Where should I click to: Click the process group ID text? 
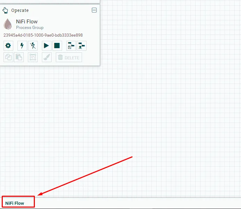coord(43,35)
